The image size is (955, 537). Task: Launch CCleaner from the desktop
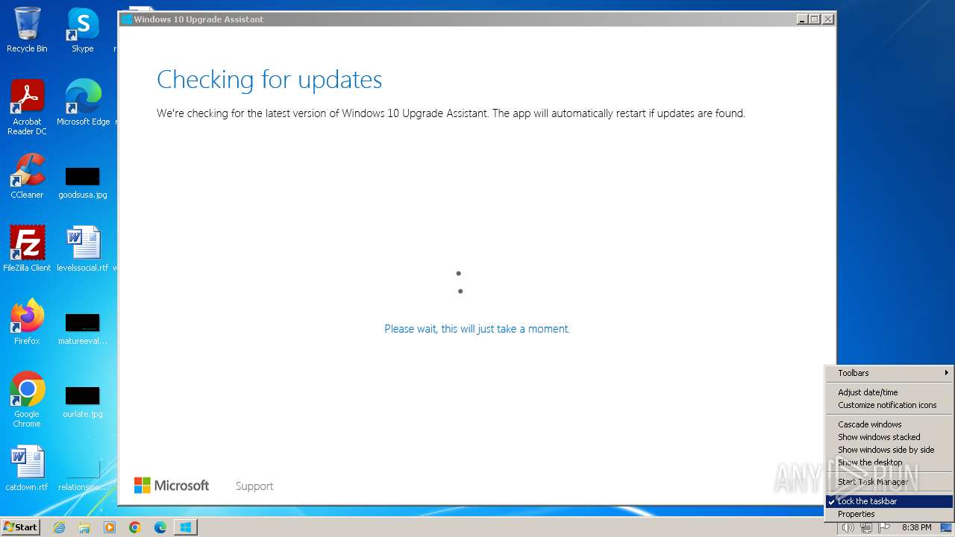point(27,176)
